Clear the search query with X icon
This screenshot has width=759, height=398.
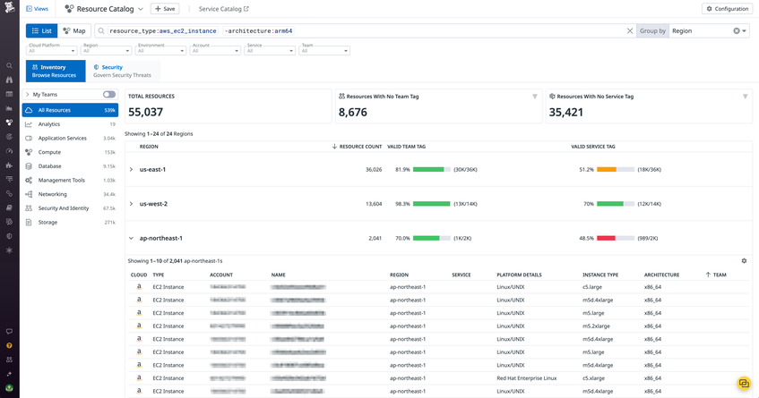pyautogui.click(x=630, y=31)
